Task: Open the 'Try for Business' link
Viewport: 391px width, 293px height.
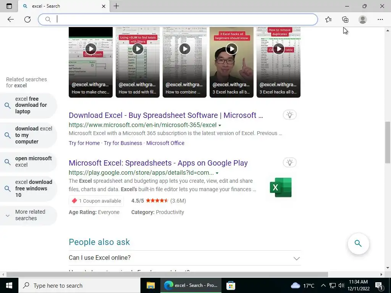Action: tap(123, 143)
